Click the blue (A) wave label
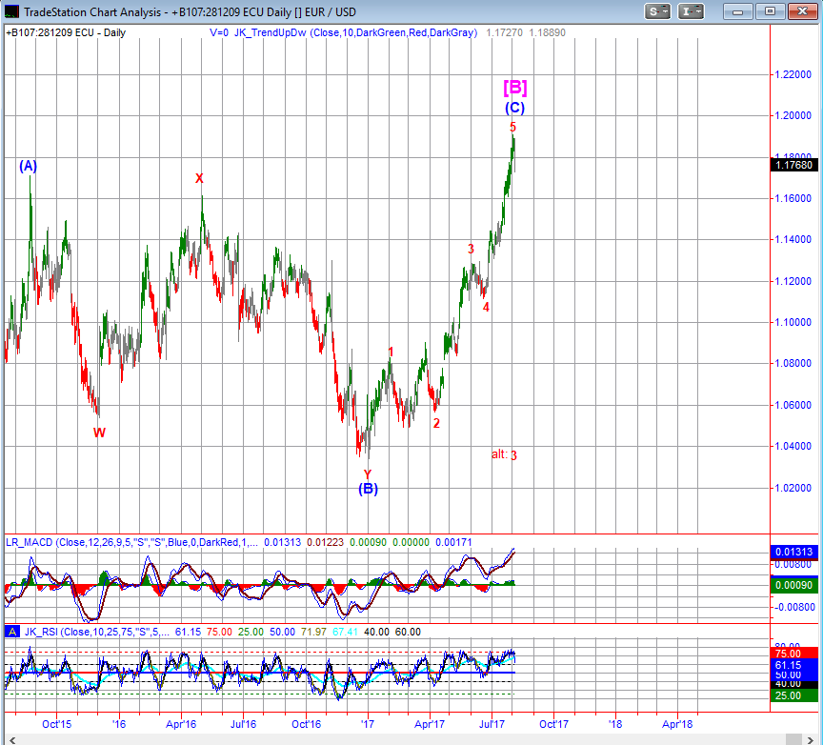 (29, 167)
